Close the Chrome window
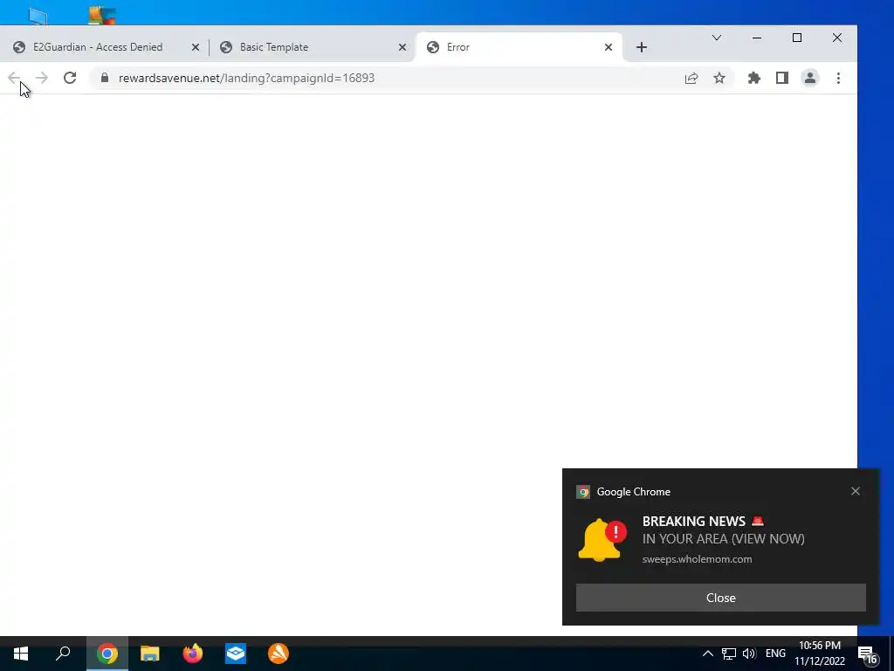This screenshot has height=671, width=894. pos(837,38)
